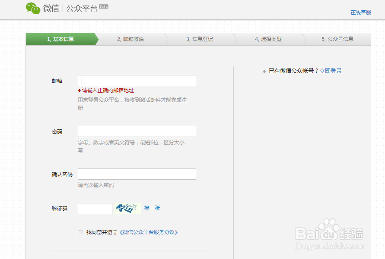This screenshot has height=259, width=385.
Task: Select step tab 3, 信息登记
Action: [199, 39]
